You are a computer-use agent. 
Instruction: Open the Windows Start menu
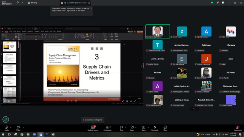point(3,134)
